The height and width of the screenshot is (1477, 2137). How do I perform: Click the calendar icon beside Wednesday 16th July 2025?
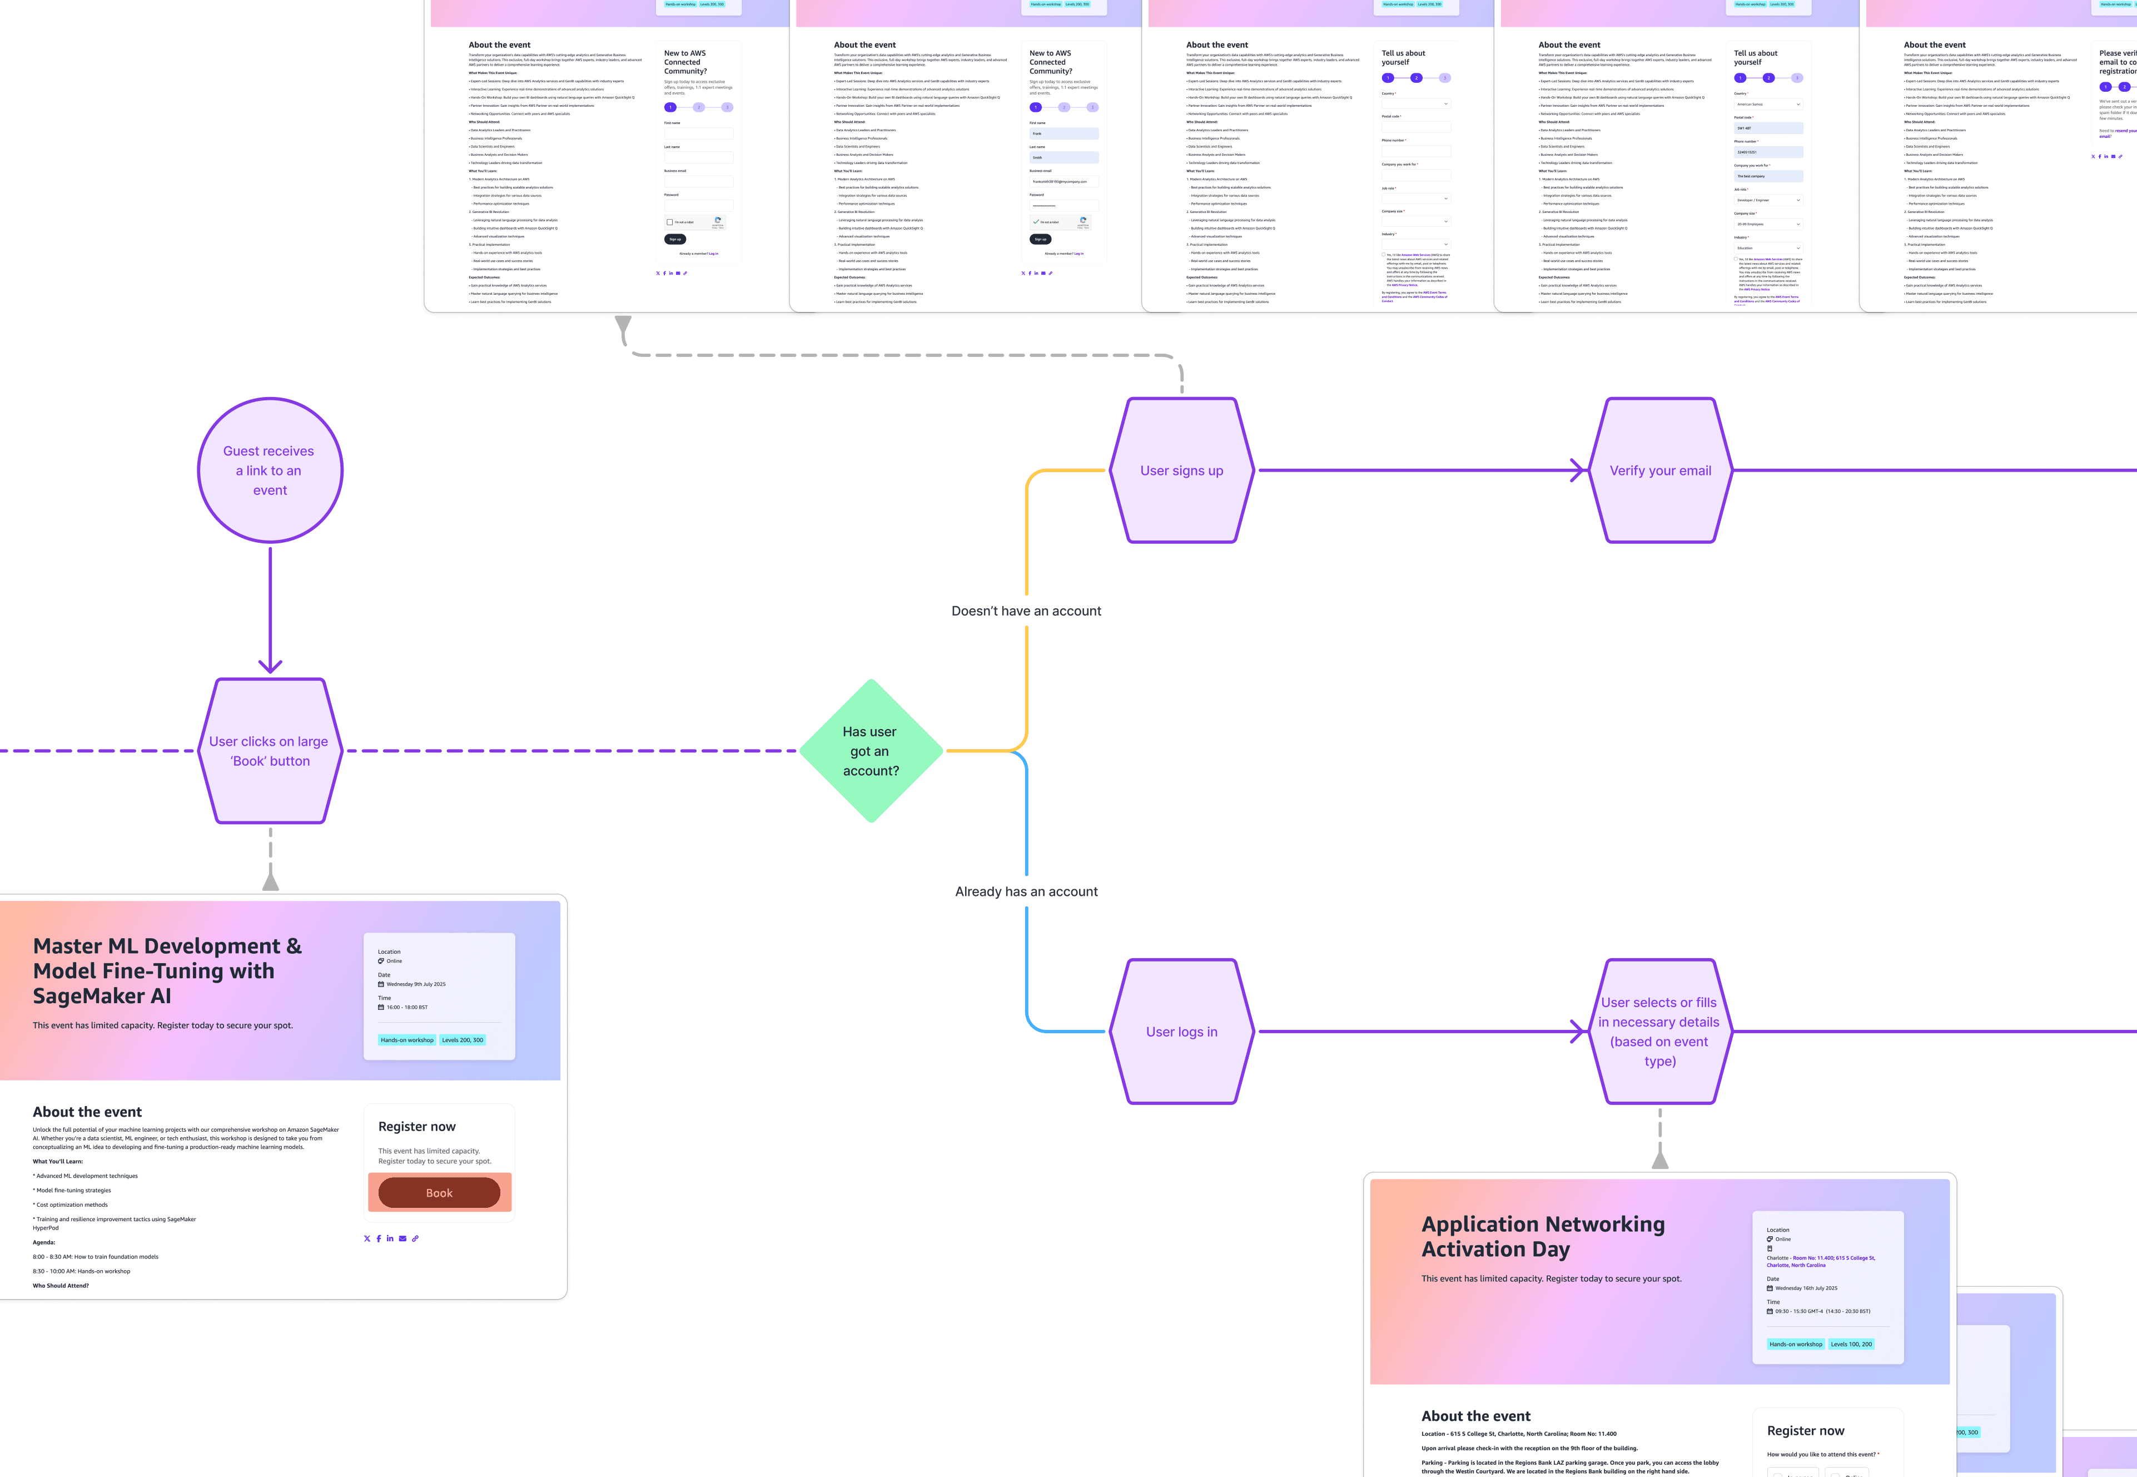click(1770, 1288)
